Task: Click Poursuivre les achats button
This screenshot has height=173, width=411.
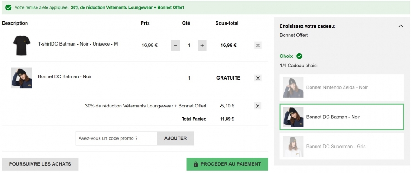Action: [x=40, y=164]
